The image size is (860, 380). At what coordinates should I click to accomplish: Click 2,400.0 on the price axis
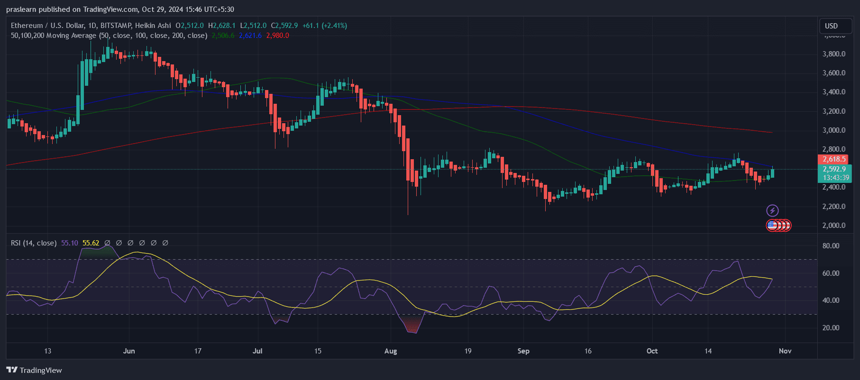pos(834,187)
